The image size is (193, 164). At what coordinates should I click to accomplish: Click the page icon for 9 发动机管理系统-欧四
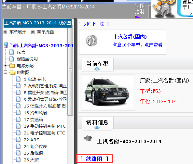(18, 99)
